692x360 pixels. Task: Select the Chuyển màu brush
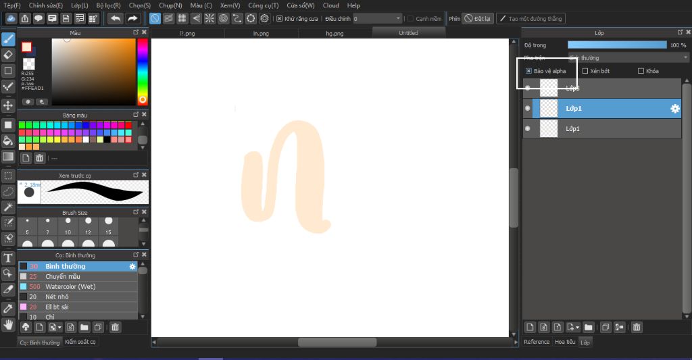point(78,277)
